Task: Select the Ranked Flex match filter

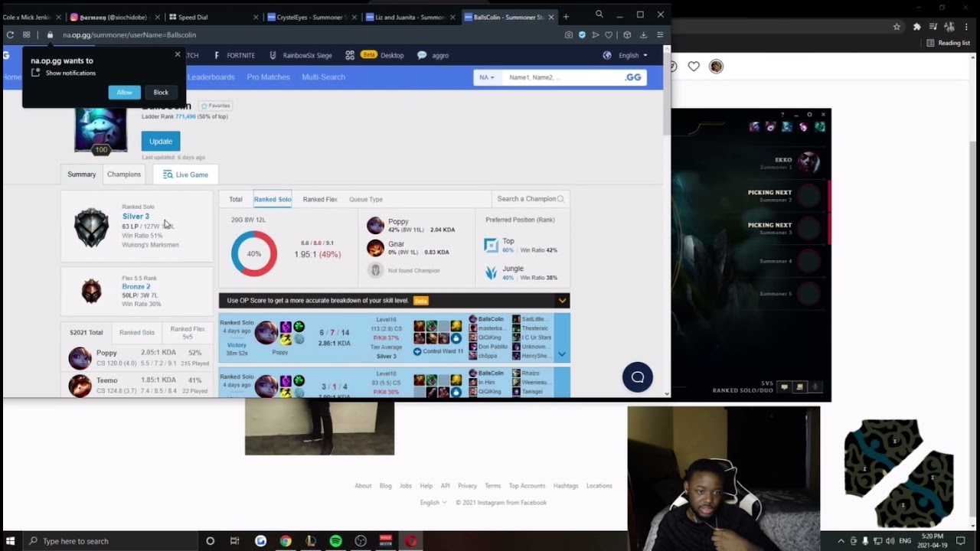Action: pyautogui.click(x=320, y=199)
